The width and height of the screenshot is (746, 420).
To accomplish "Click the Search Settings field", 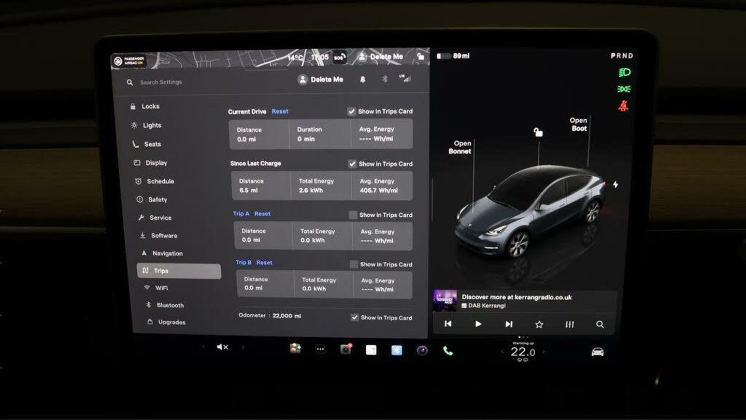I will tap(161, 82).
